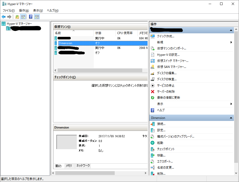The image size is (239, 182).
Task: Click the Up one level folder icon
Action: [x=17, y=17]
